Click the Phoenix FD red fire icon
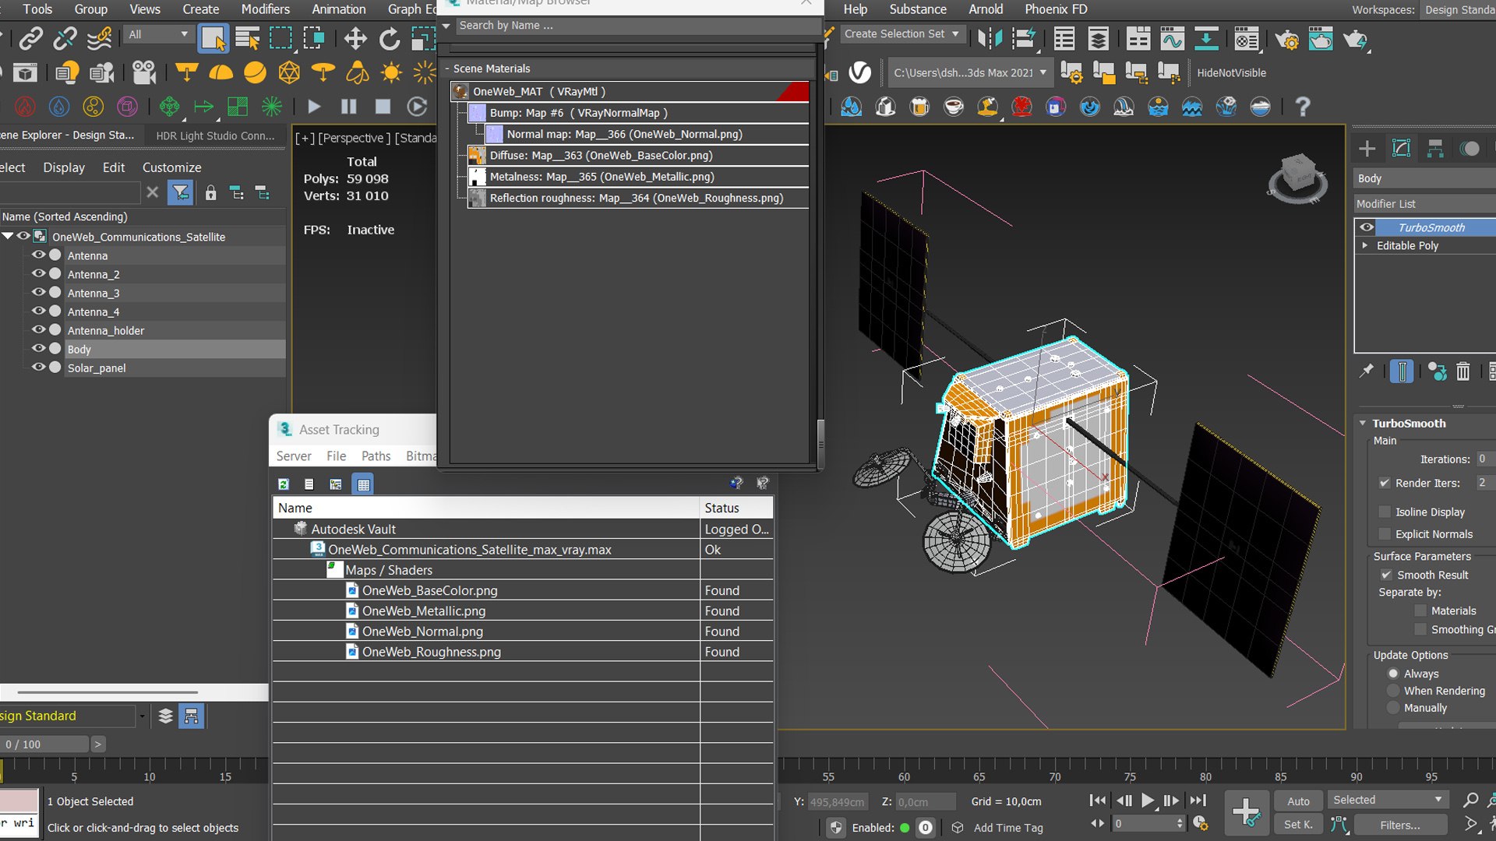This screenshot has height=841, width=1496. click(x=25, y=106)
